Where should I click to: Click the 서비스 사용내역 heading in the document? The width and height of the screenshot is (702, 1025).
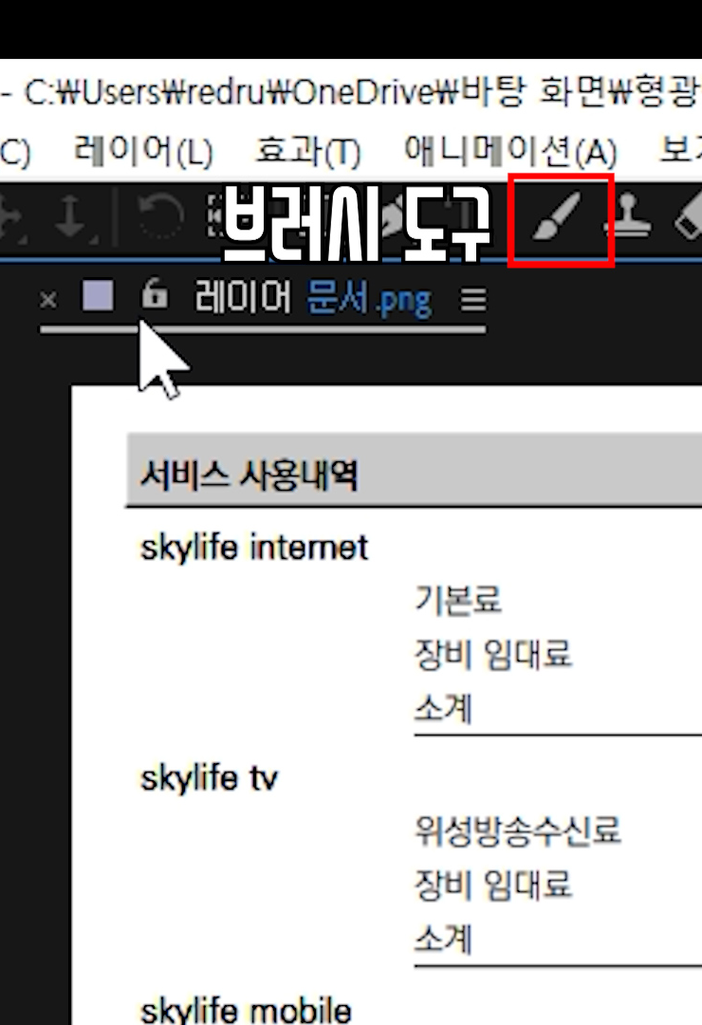[249, 474]
